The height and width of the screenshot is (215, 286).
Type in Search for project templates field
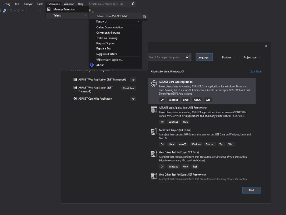point(166,57)
